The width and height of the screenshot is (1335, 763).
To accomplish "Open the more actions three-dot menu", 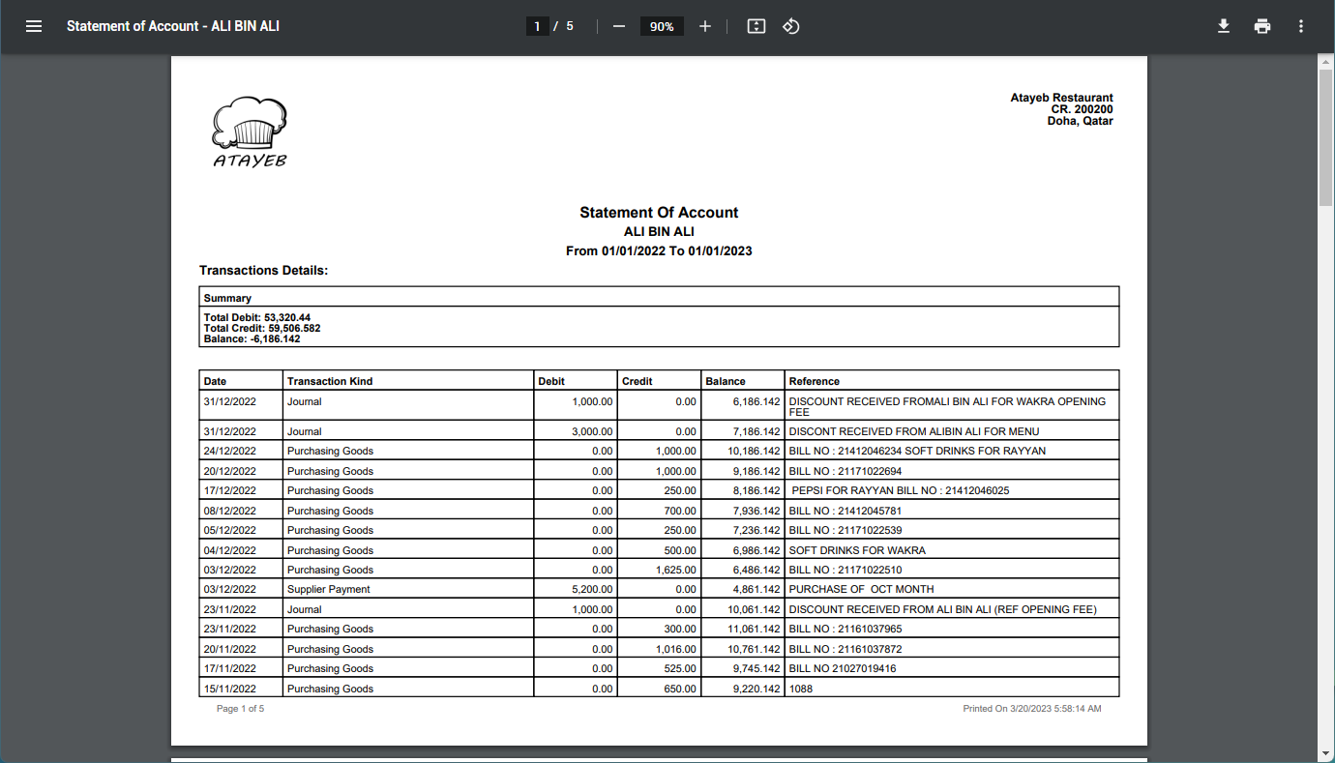I will (1301, 26).
